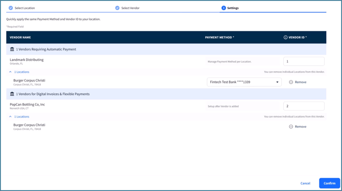Click 1 Locations link under Landmark Distributing
This screenshot has height=191, width=342.
click(x=21, y=72)
